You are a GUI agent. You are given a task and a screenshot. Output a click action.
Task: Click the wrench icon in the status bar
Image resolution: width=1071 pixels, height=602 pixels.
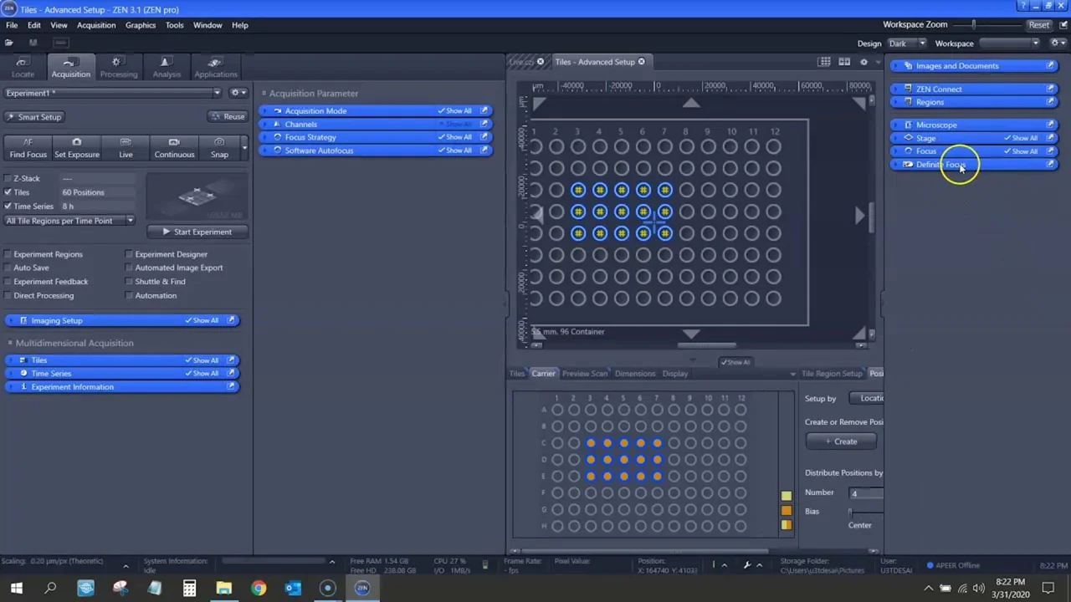pyautogui.click(x=747, y=565)
